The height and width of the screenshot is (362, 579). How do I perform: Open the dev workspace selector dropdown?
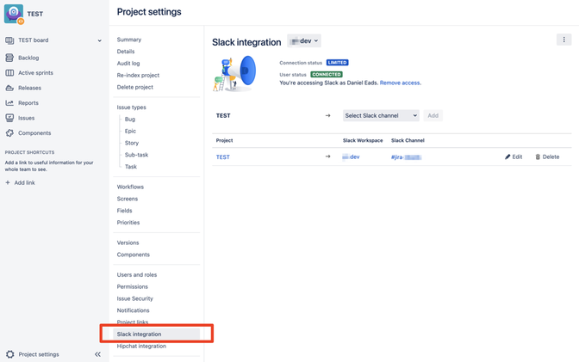304,41
